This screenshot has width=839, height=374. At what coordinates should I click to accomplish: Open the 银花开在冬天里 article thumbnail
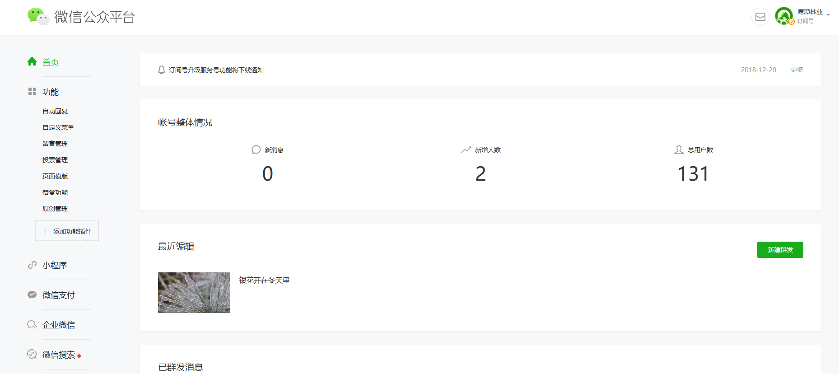point(194,293)
